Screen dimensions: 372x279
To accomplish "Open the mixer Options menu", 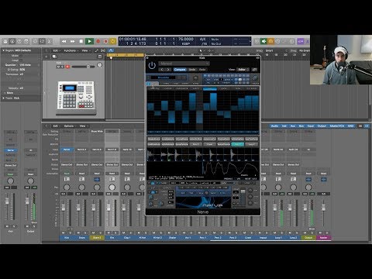I will 69,126.
